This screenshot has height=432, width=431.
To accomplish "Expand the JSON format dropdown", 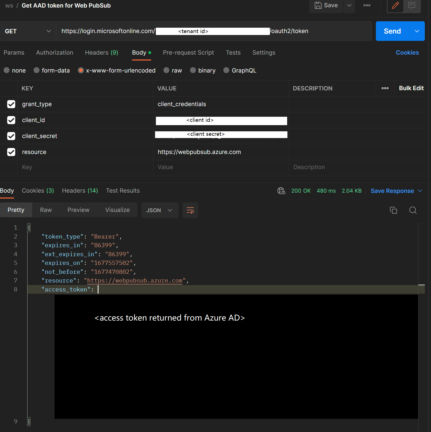I will [x=160, y=210].
